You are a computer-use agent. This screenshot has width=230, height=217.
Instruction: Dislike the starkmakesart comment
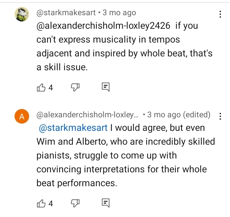75,88
